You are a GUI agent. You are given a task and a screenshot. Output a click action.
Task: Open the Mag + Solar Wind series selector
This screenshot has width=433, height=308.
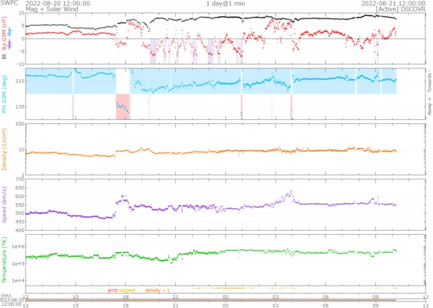(x=49, y=9)
